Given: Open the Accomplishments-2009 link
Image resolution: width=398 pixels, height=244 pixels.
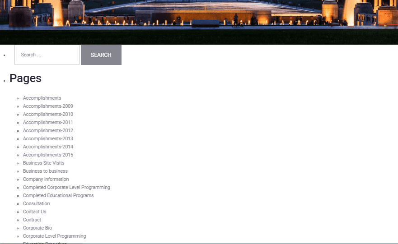Looking at the screenshot, I should coord(48,106).
